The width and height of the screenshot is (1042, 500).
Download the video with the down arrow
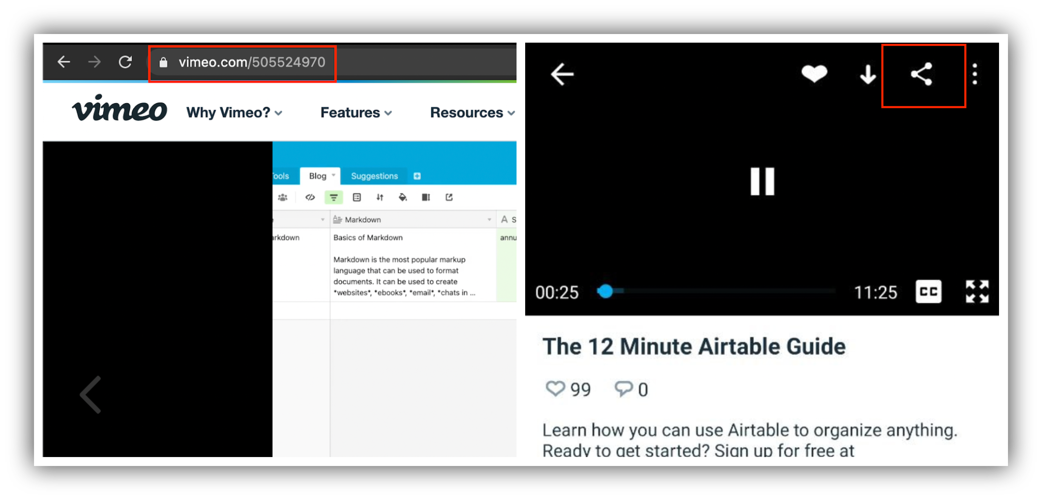coord(868,75)
